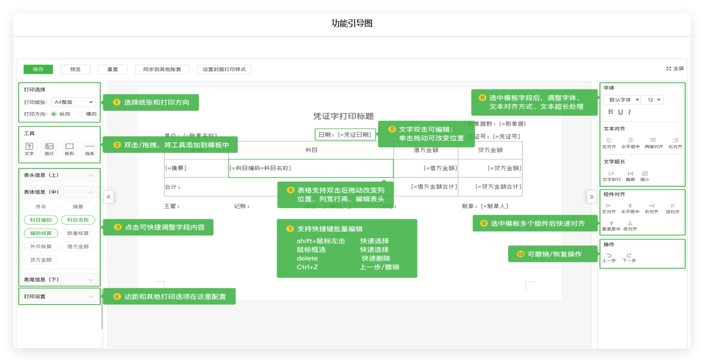The image size is (704, 362).
Task: Apply underline formatting with the U icon
Action: click(620, 112)
